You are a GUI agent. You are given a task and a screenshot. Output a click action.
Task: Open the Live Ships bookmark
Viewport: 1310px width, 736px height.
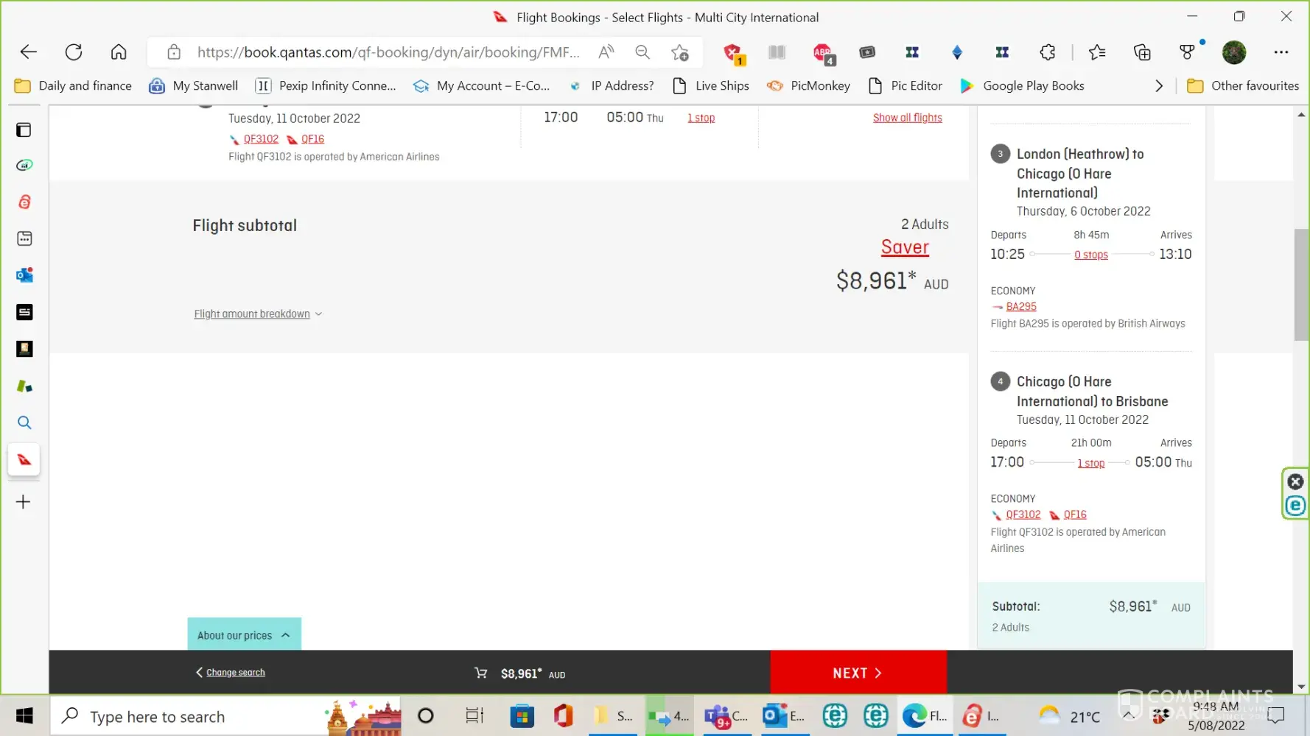pos(710,86)
